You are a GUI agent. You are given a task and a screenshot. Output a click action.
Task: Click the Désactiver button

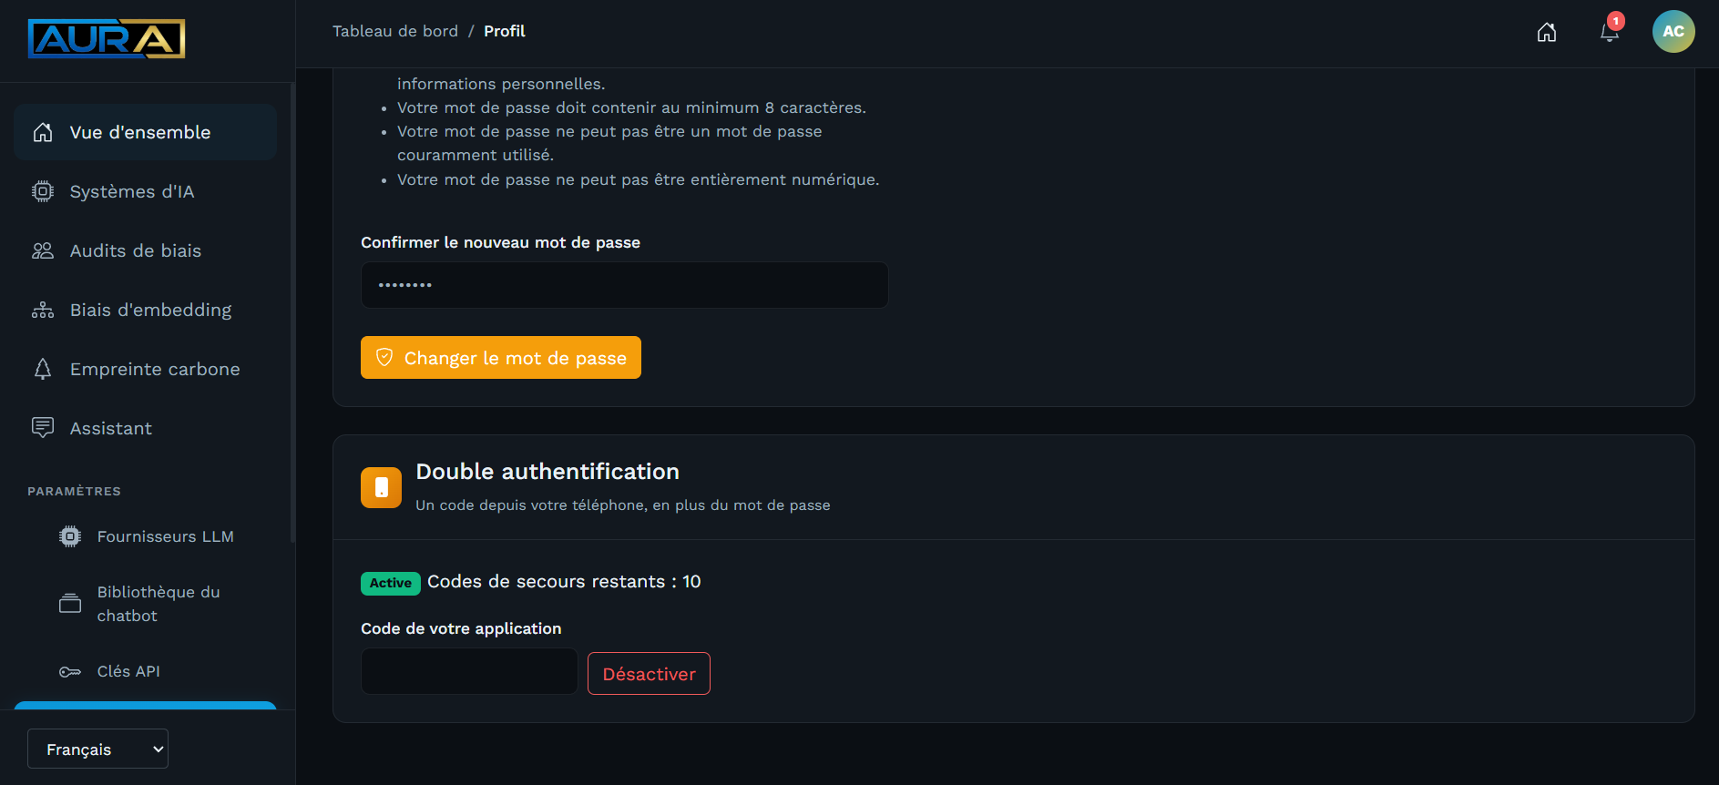click(649, 674)
